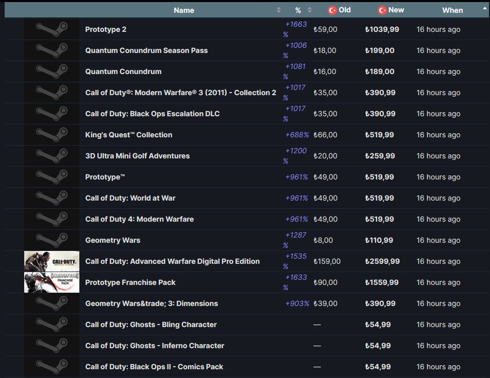Click the New price column header

pyautogui.click(x=391, y=10)
